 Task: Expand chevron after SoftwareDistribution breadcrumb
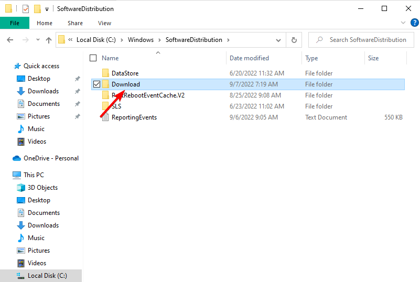click(x=228, y=40)
